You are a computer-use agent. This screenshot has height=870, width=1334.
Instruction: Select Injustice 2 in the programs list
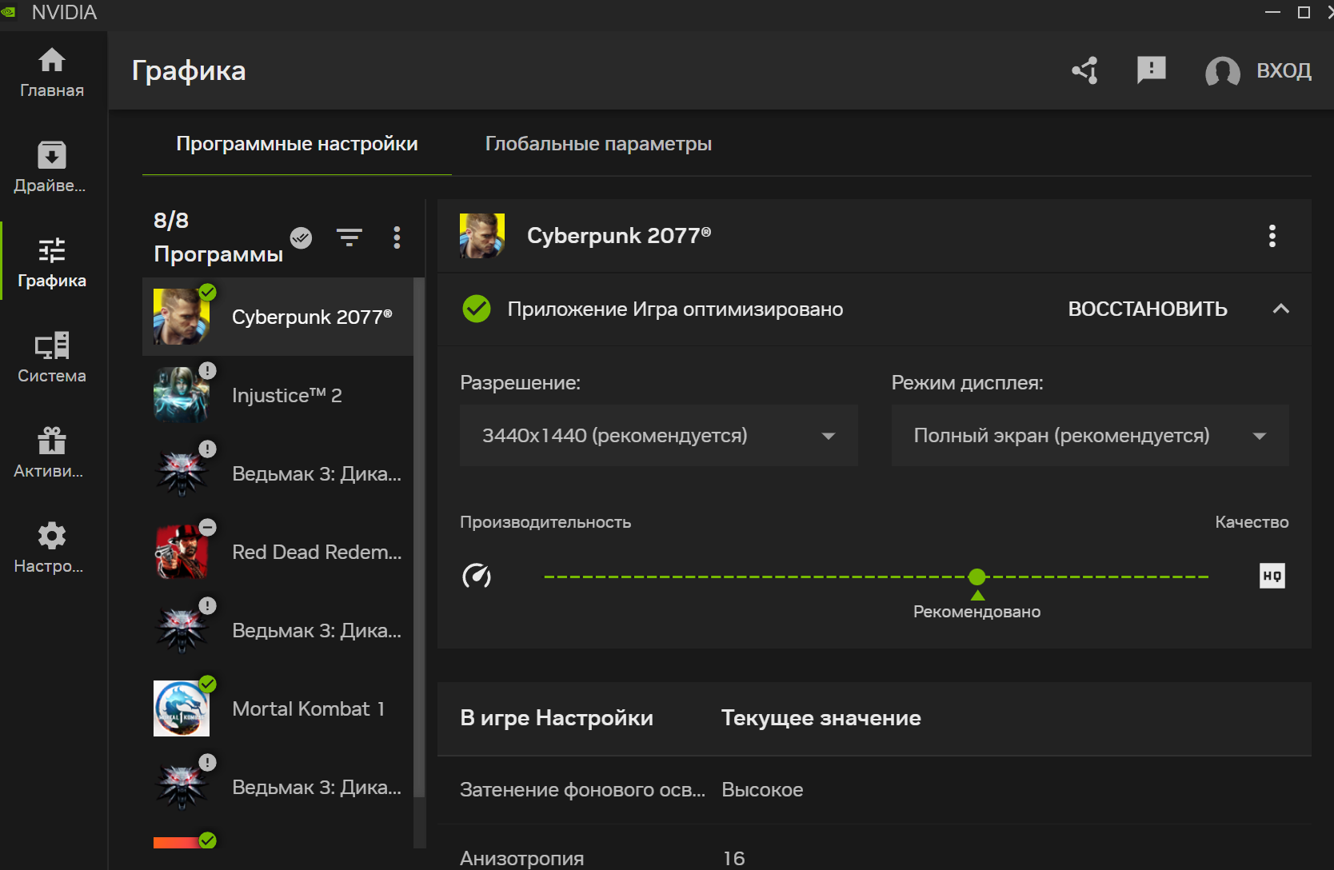(278, 395)
